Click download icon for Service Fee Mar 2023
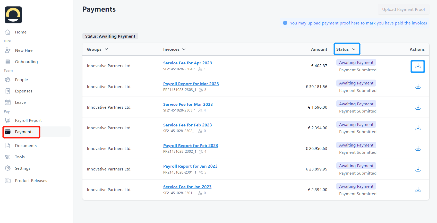The image size is (437, 223). [418, 107]
